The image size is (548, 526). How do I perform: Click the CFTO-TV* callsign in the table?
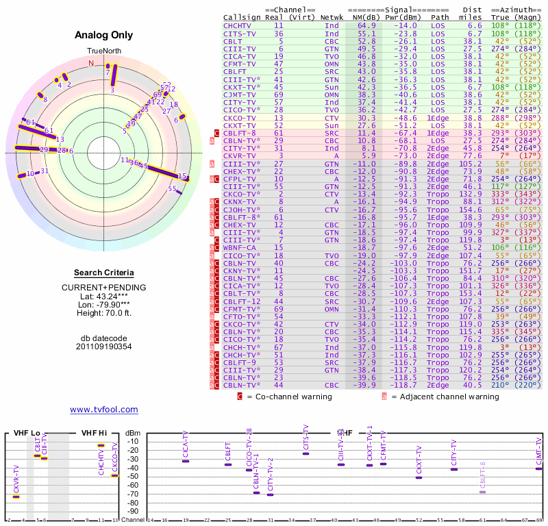[242, 316]
